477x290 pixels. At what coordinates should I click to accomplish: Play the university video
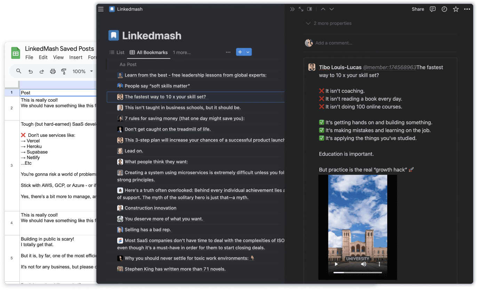[x=336, y=264]
